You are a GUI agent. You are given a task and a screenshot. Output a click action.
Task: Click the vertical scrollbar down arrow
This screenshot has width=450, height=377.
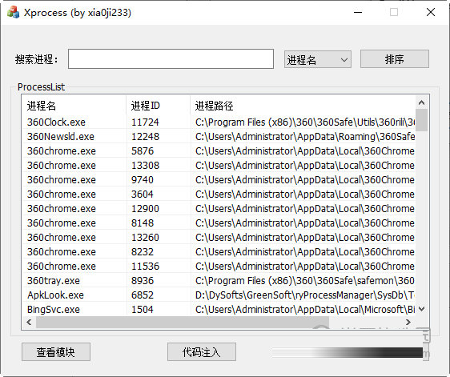coord(422,309)
